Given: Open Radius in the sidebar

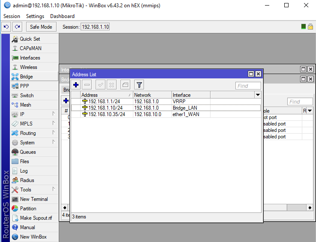Looking at the screenshot, I should [x=34, y=180].
